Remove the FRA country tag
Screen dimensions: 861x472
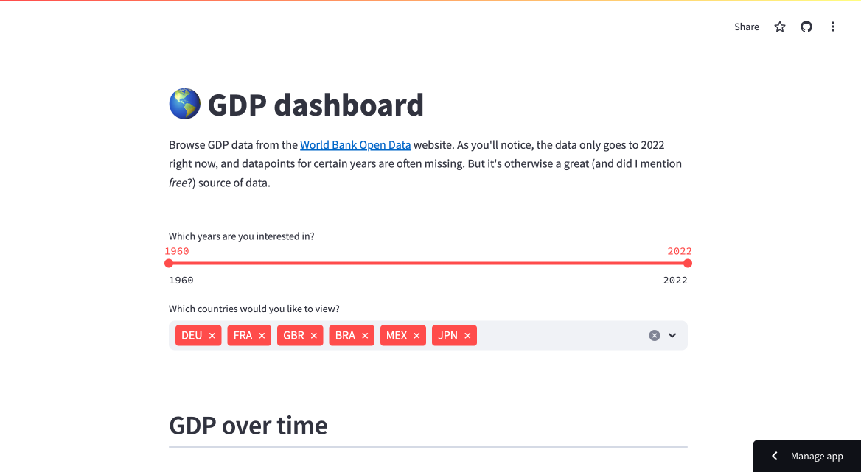pyautogui.click(x=262, y=335)
